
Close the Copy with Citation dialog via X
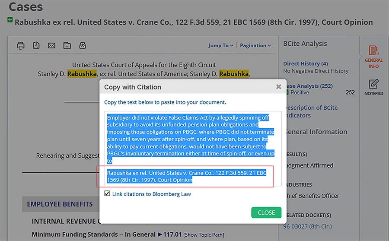pyautogui.click(x=279, y=87)
